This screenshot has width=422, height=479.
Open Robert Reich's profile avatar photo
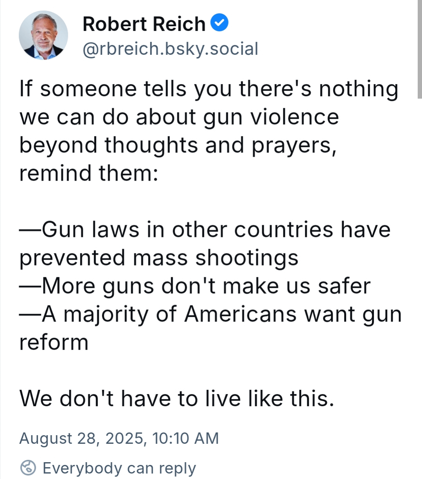[43, 35]
